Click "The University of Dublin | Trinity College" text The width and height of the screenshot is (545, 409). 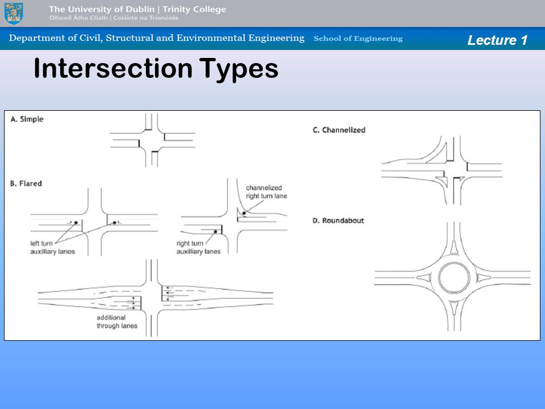tap(137, 9)
